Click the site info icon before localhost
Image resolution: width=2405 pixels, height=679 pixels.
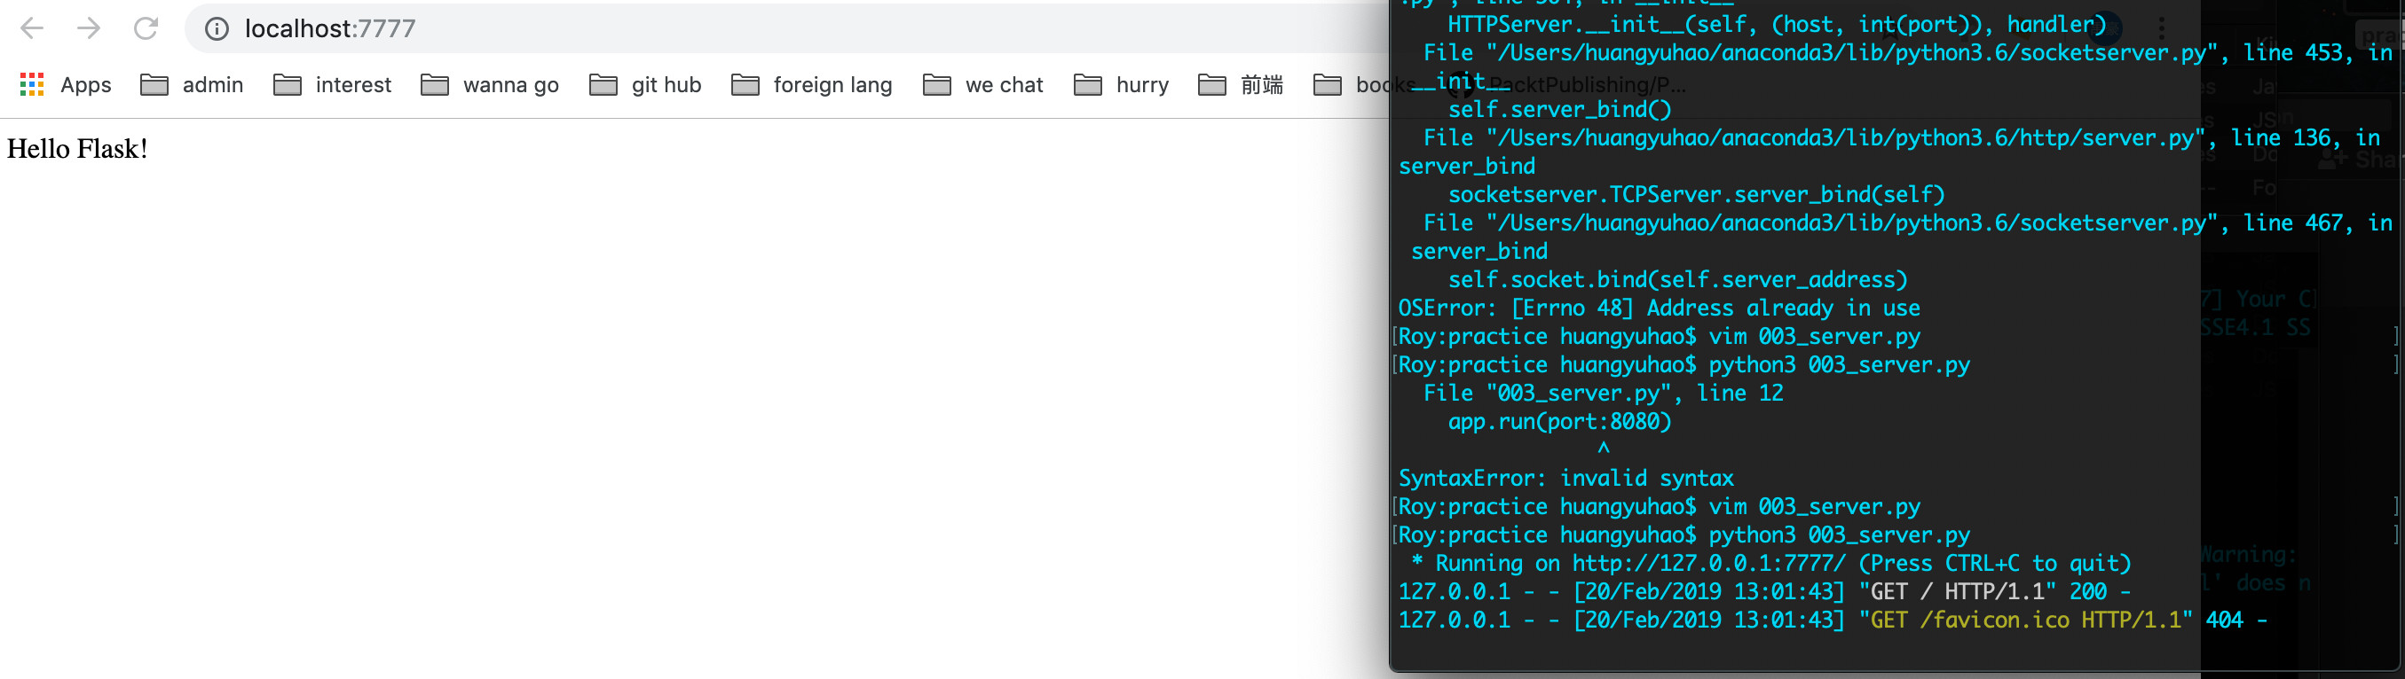tap(217, 29)
